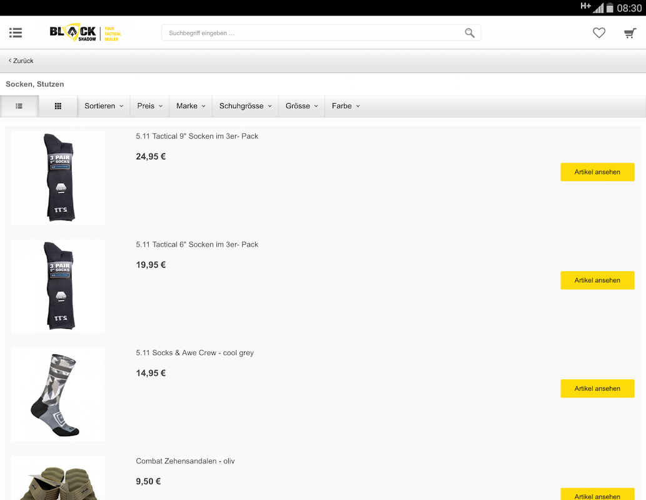
Task: Open the shopping cart icon
Action: coord(630,33)
